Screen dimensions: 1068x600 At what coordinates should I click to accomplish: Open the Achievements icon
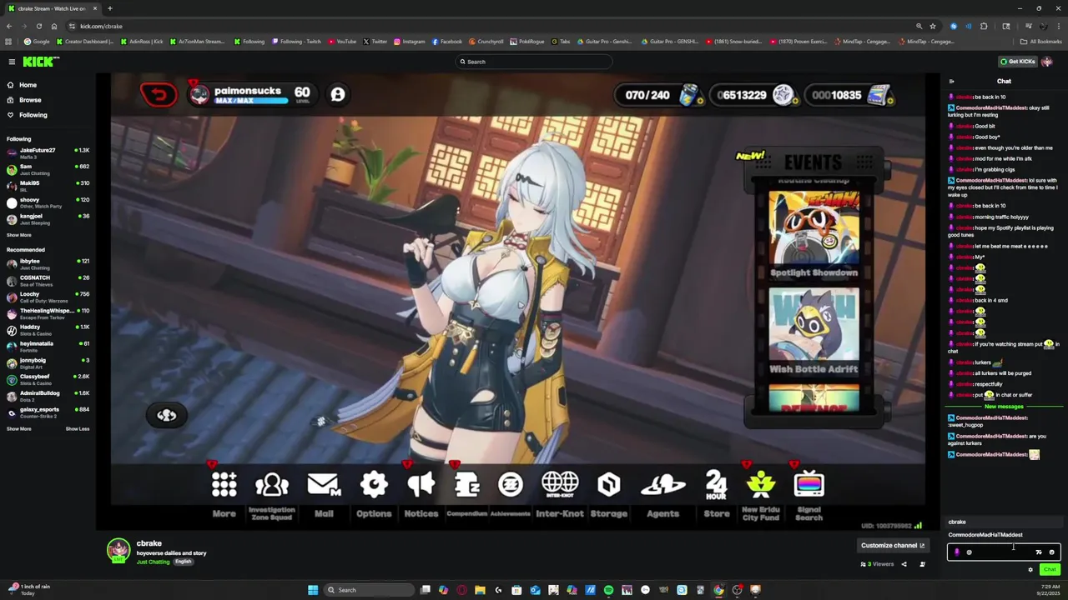[510, 484]
